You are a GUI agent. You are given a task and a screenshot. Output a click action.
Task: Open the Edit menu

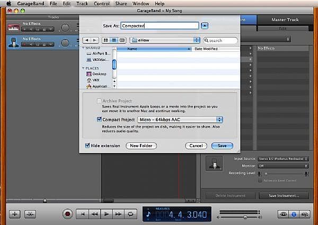(67, 4)
